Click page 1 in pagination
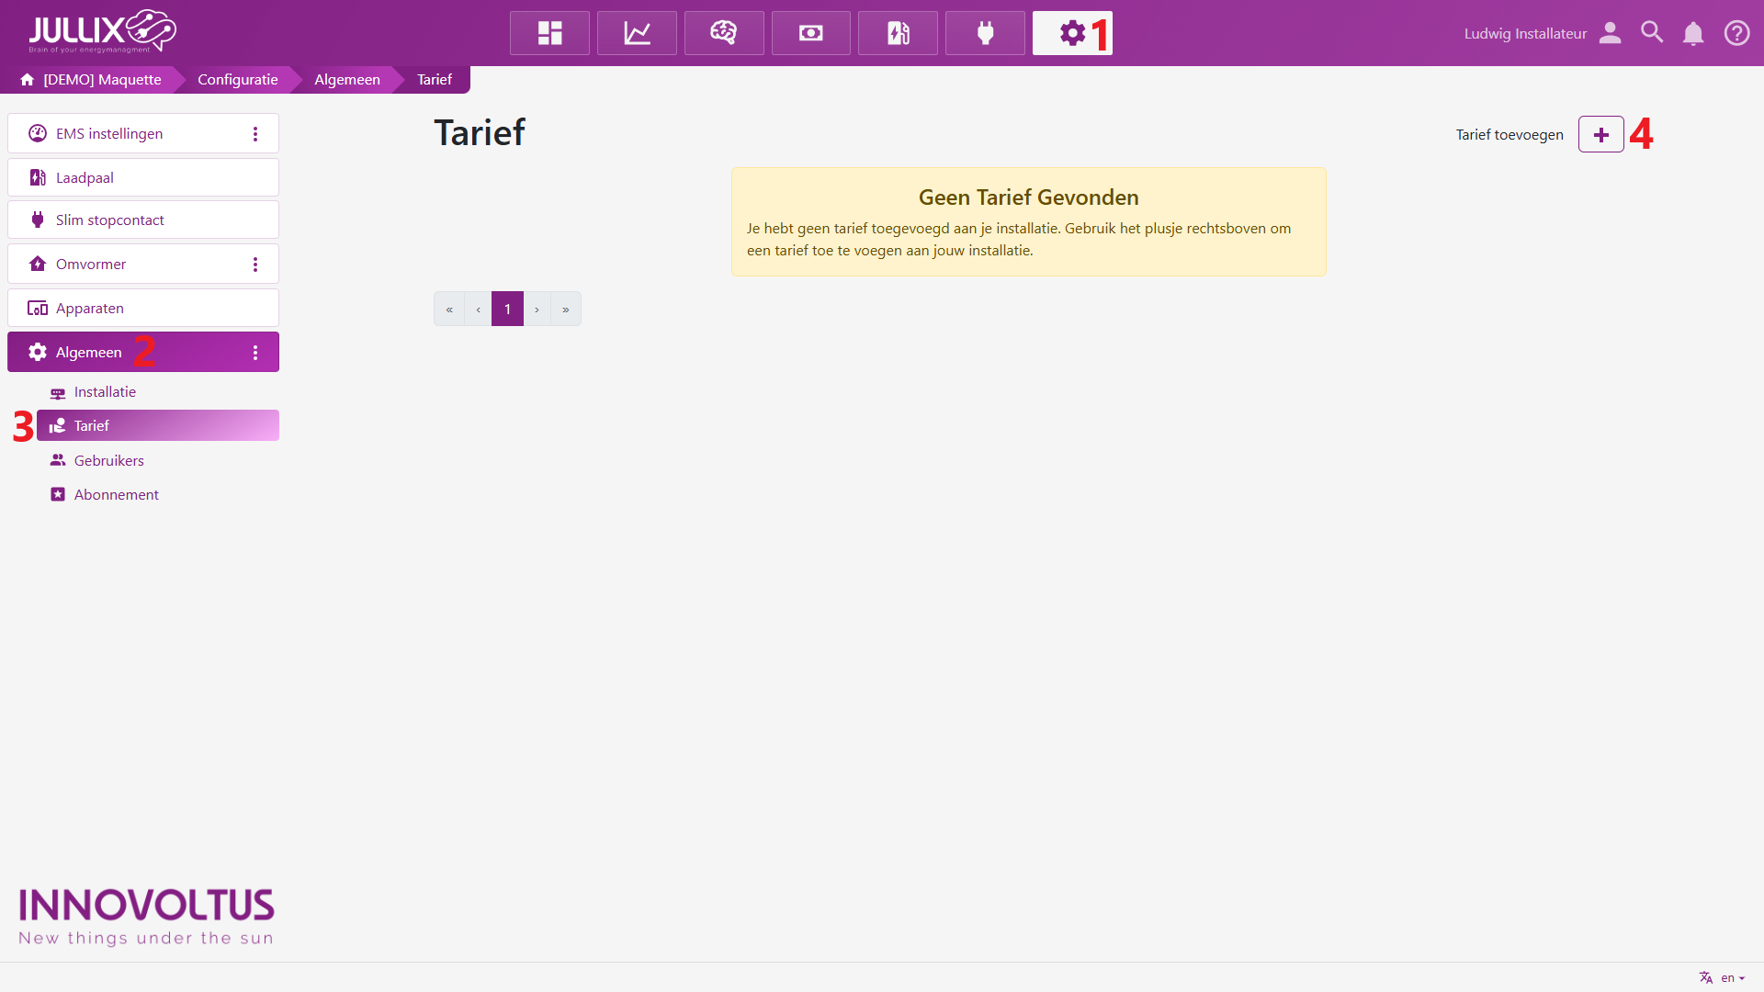Screen dimensions: 1764x992 pyautogui.click(x=507, y=310)
